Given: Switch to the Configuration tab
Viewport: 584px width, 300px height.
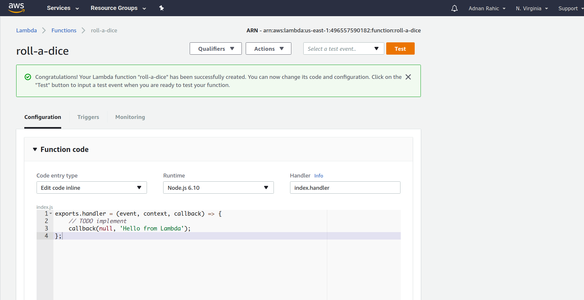Looking at the screenshot, I should (43, 117).
